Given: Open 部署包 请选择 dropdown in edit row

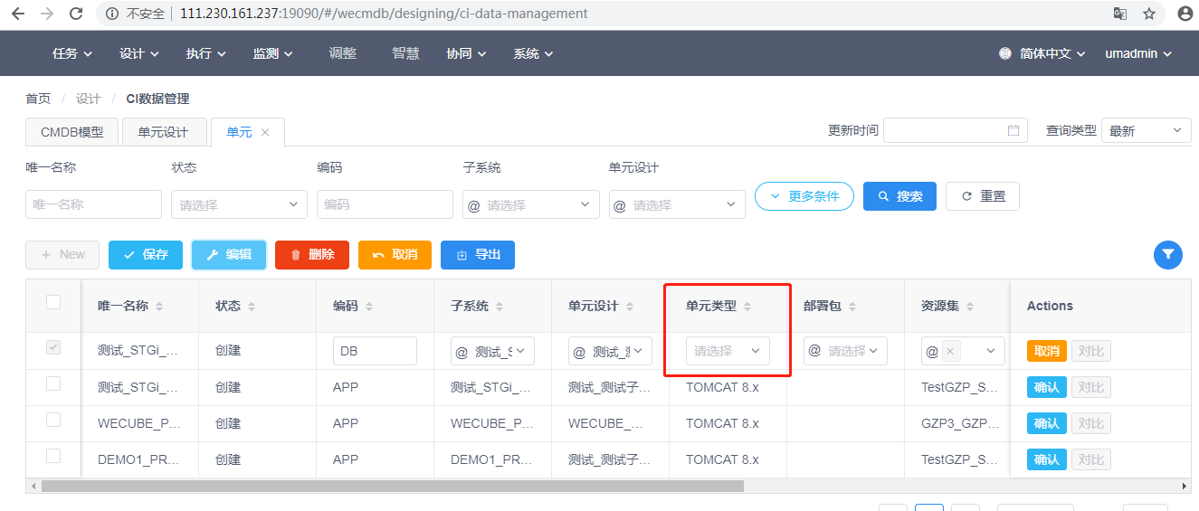Looking at the screenshot, I should point(845,351).
